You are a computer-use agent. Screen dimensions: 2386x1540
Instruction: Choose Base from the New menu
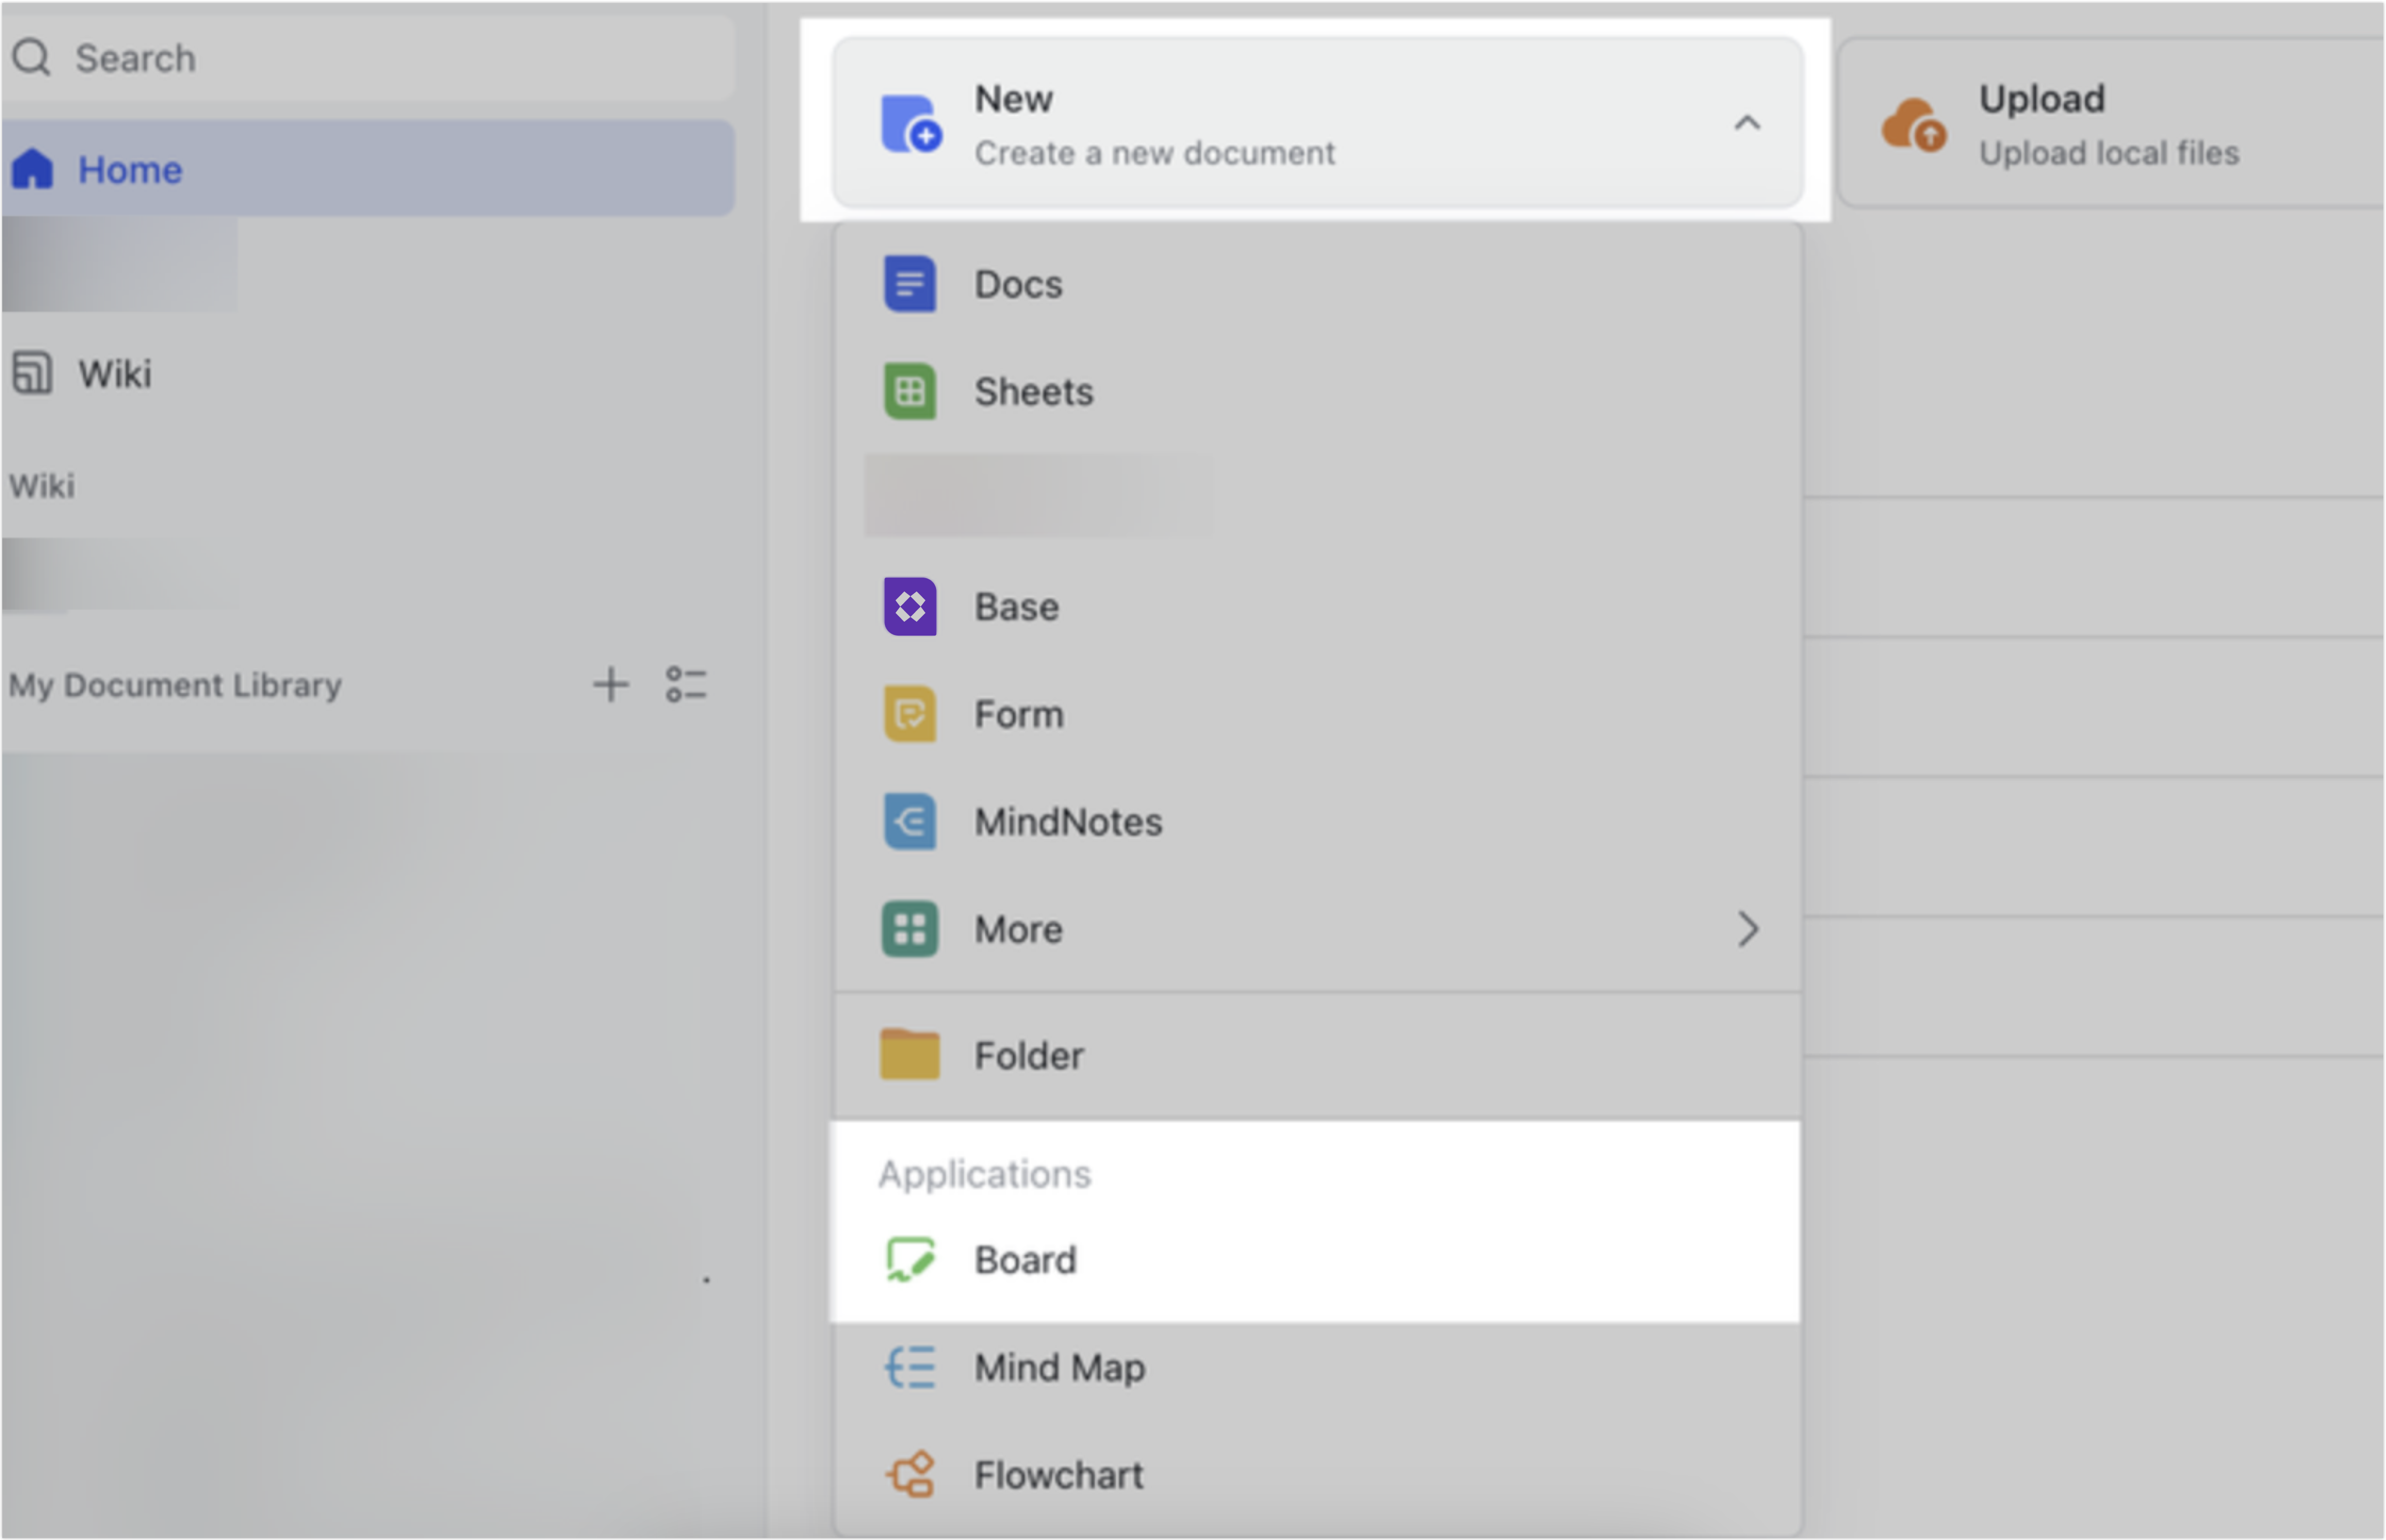(x=1317, y=607)
